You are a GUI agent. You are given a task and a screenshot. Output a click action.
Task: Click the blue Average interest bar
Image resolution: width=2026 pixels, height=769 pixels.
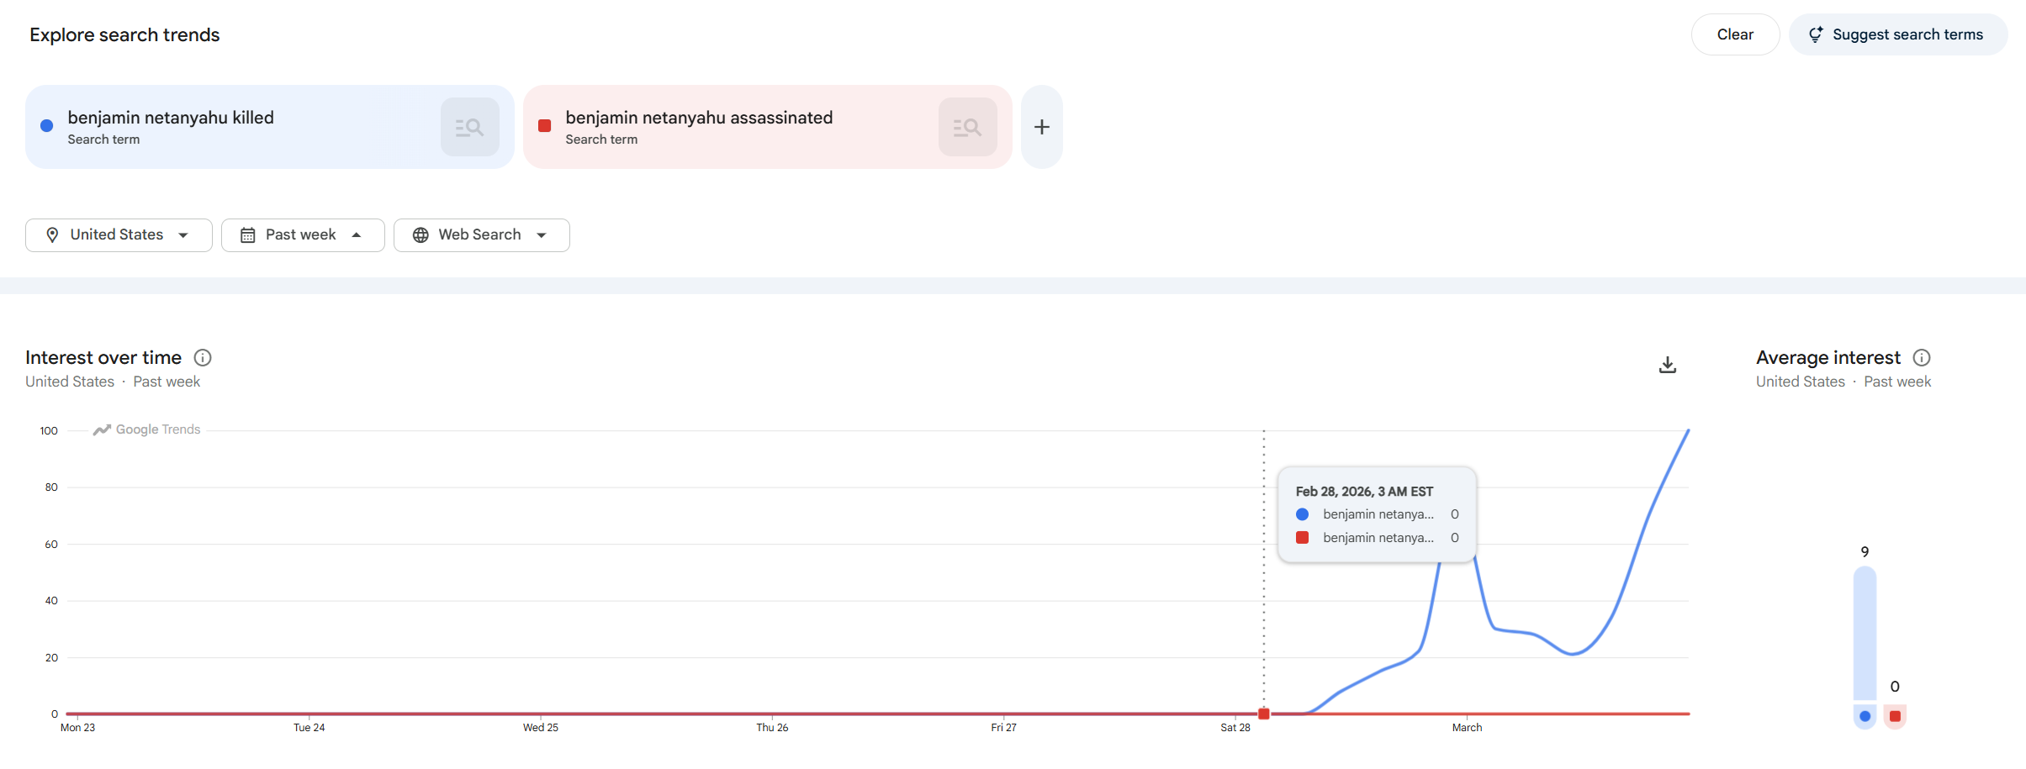[1865, 633]
